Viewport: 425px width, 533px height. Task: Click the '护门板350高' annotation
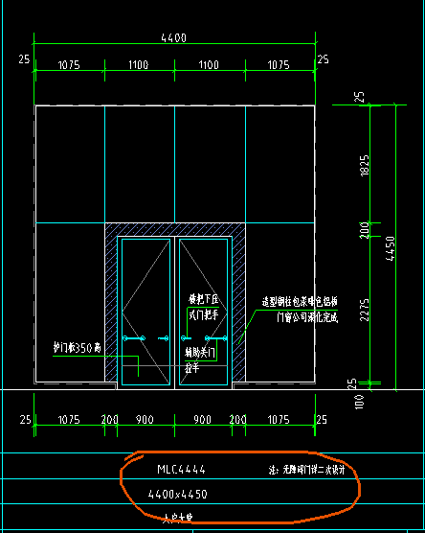[x=78, y=348]
